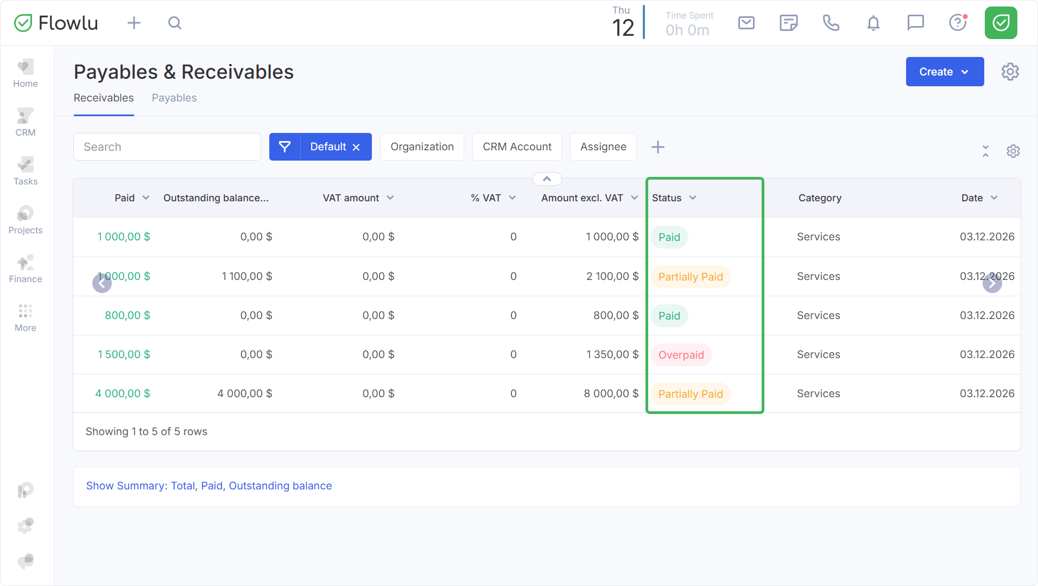Open the notes icon in top bar
The width and height of the screenshot is (1038, 586).
(x=788, y=23)
